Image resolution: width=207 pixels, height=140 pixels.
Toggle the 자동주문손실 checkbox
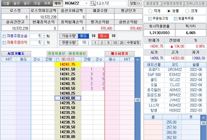(4, 36)
